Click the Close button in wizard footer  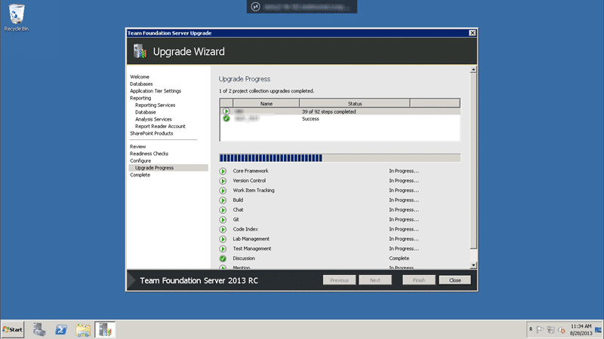455,280
